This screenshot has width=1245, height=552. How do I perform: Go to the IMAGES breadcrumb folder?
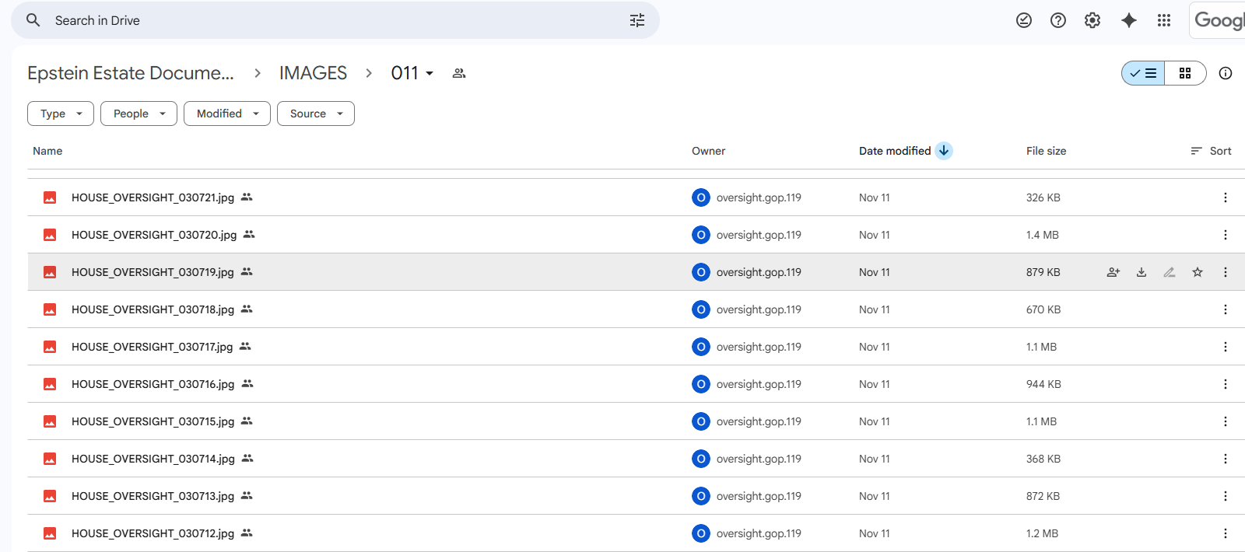(313, 73)
